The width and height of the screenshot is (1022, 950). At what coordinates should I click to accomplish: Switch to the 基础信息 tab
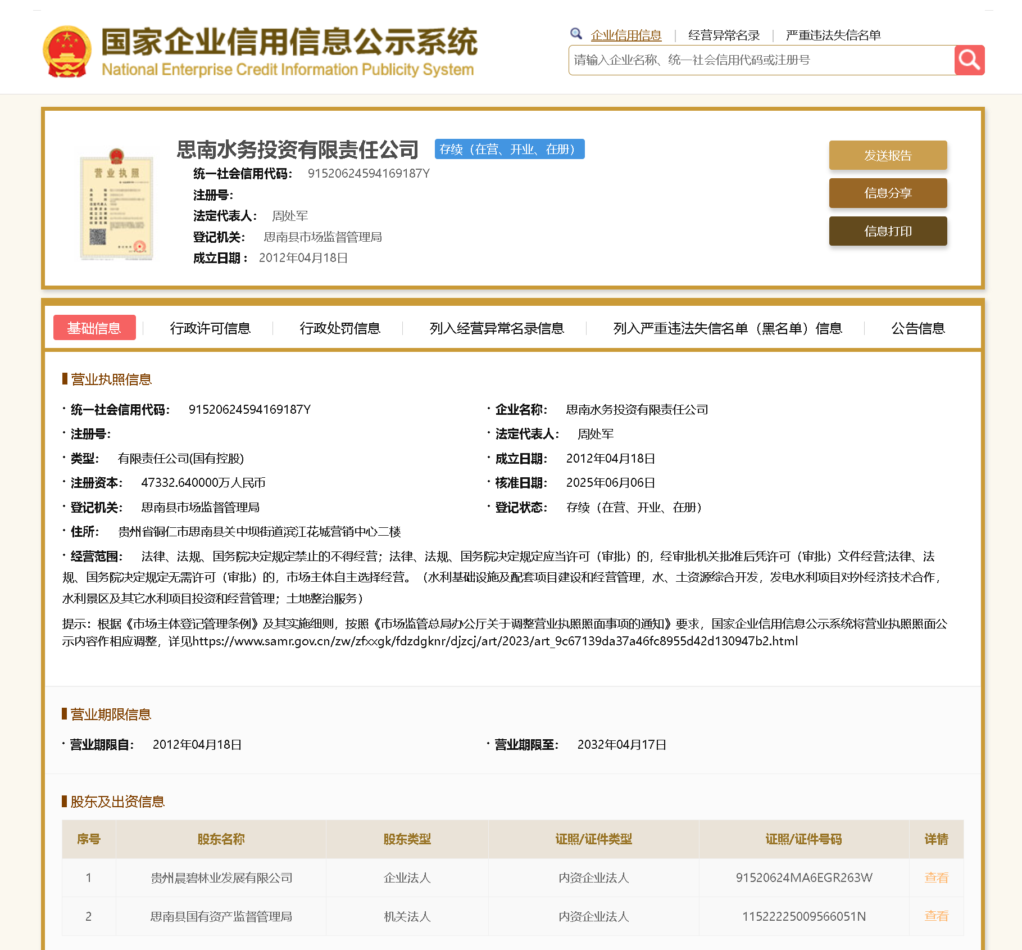tap(94, 328)
